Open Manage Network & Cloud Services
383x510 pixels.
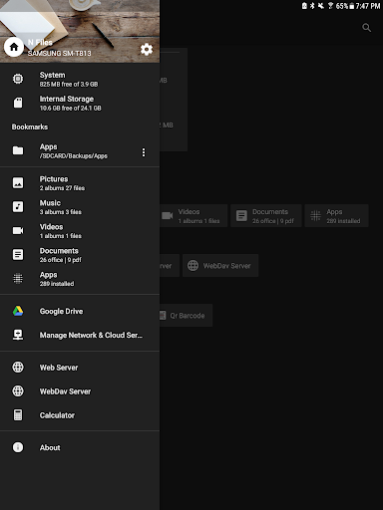(80, 335)
